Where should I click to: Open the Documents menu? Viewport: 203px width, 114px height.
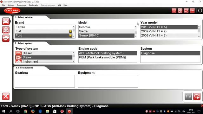pyautogui.click(x=21, y=5)
